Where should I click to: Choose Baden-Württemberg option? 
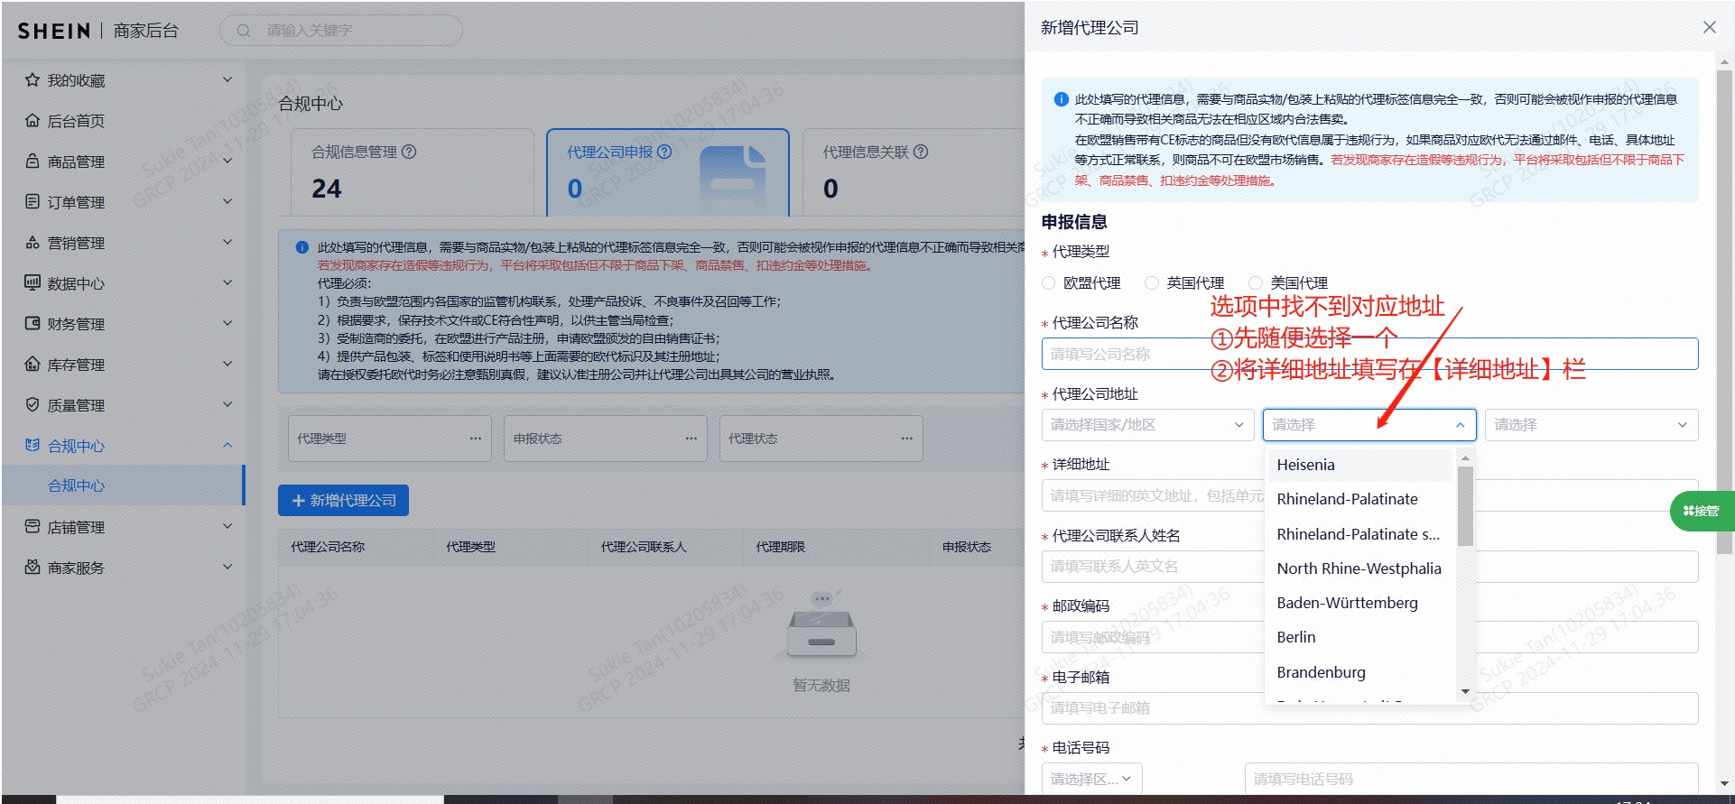point(1360,603)
